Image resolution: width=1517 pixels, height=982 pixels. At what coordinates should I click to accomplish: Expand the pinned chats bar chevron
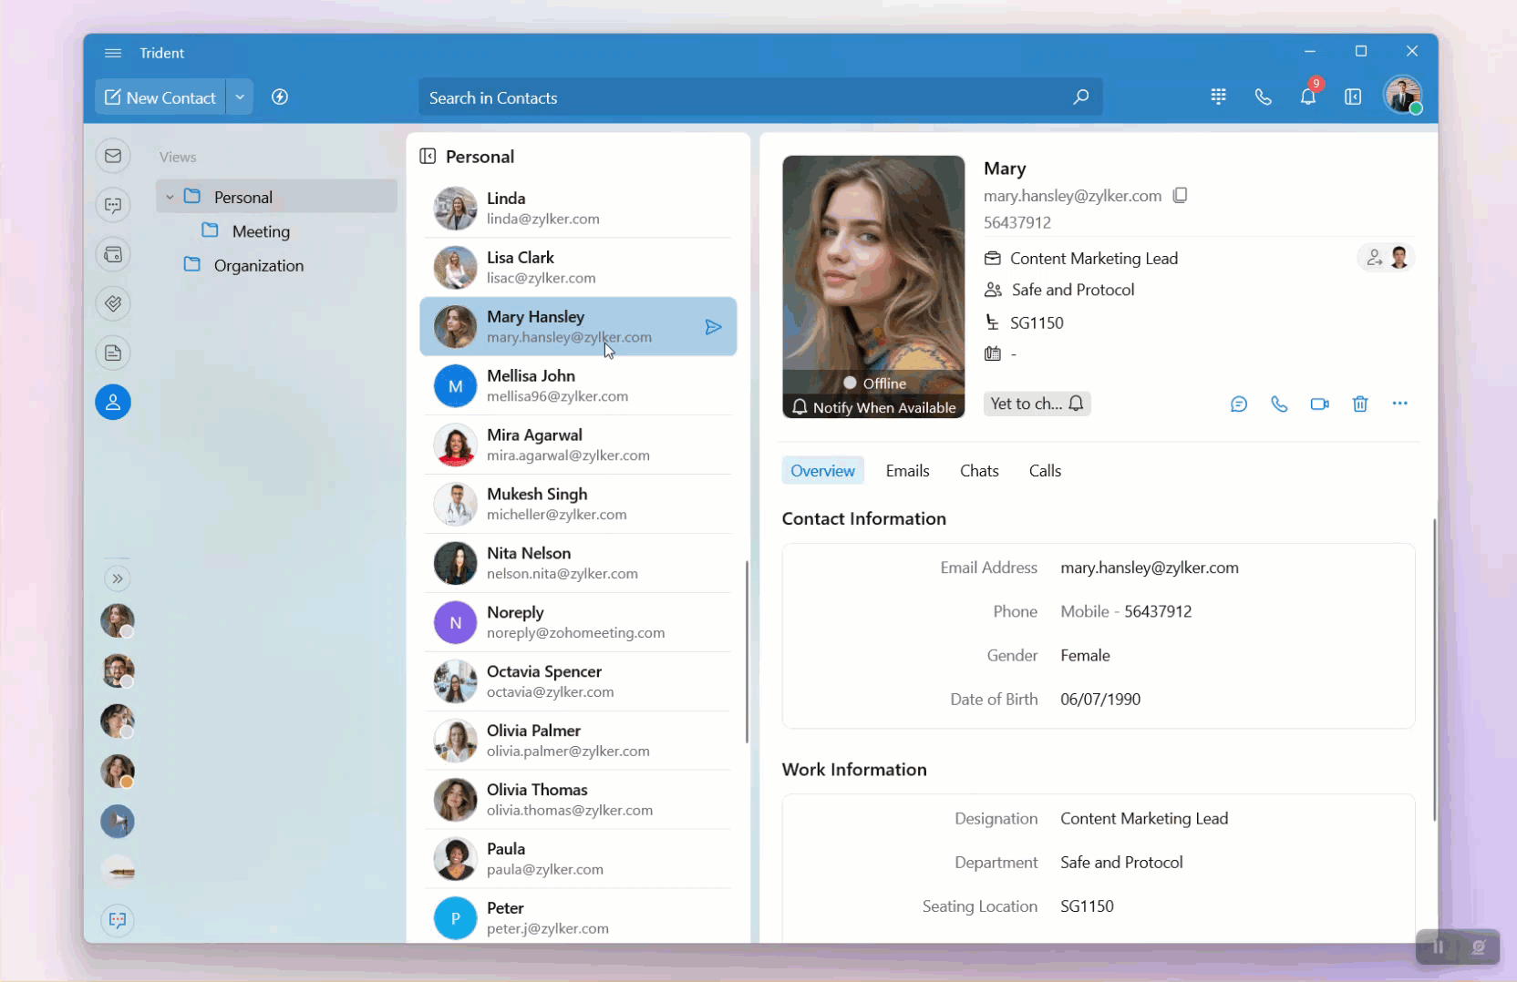point(118,578)
